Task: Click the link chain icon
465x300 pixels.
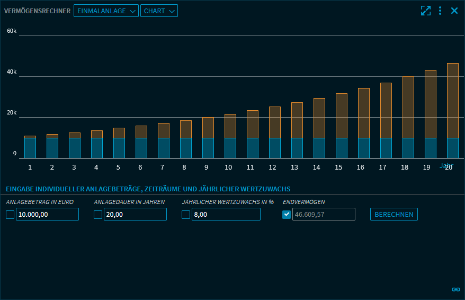Action: 455,289
